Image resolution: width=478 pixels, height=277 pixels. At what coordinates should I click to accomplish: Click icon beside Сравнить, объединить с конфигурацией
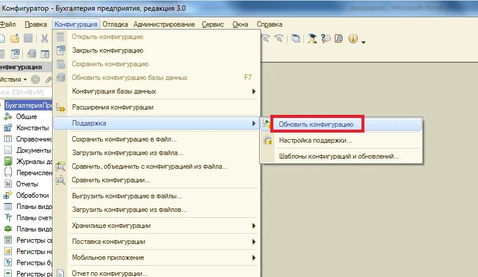pos(60,166)
